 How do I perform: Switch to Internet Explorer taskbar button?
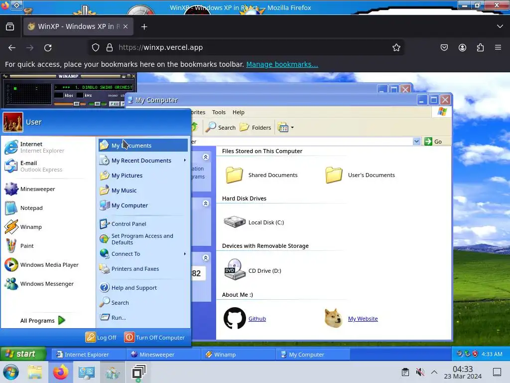click(x=89, y=355)
